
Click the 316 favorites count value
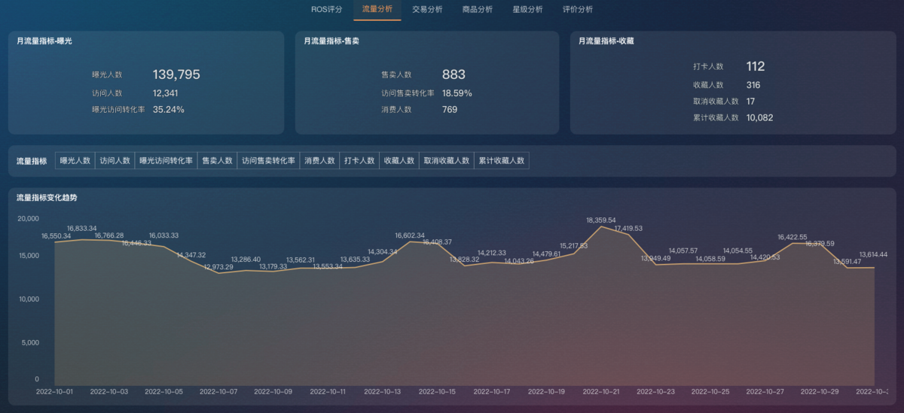[x=753, y=85]
